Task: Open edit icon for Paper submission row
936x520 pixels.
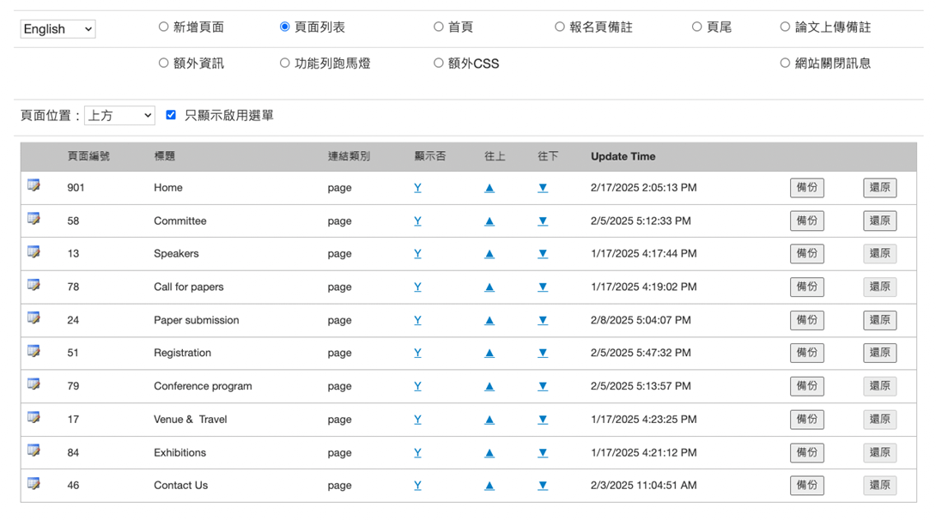Action: [34, 318]
